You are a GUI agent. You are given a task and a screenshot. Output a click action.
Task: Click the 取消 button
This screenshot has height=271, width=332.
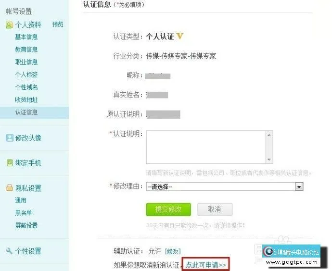pos(215,209)
